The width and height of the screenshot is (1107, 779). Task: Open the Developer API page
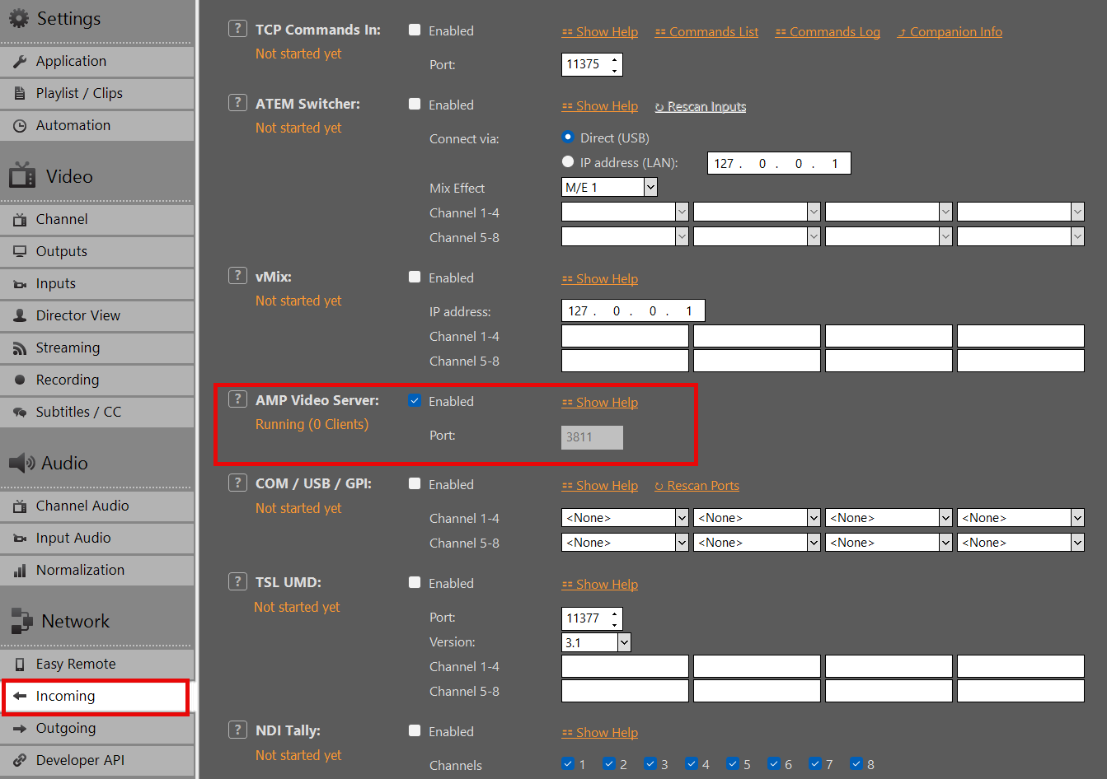pos(97,760)
